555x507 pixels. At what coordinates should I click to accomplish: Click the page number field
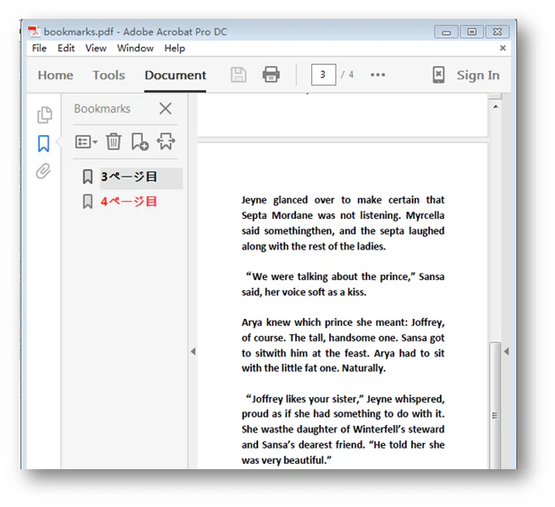pyautogui.click(x=324, y=75)
